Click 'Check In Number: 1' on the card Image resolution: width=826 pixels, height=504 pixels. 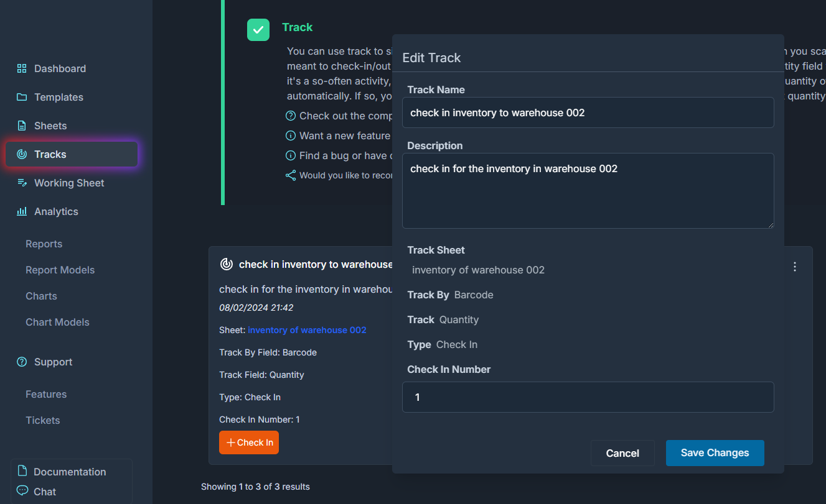[x=260, y=419]
